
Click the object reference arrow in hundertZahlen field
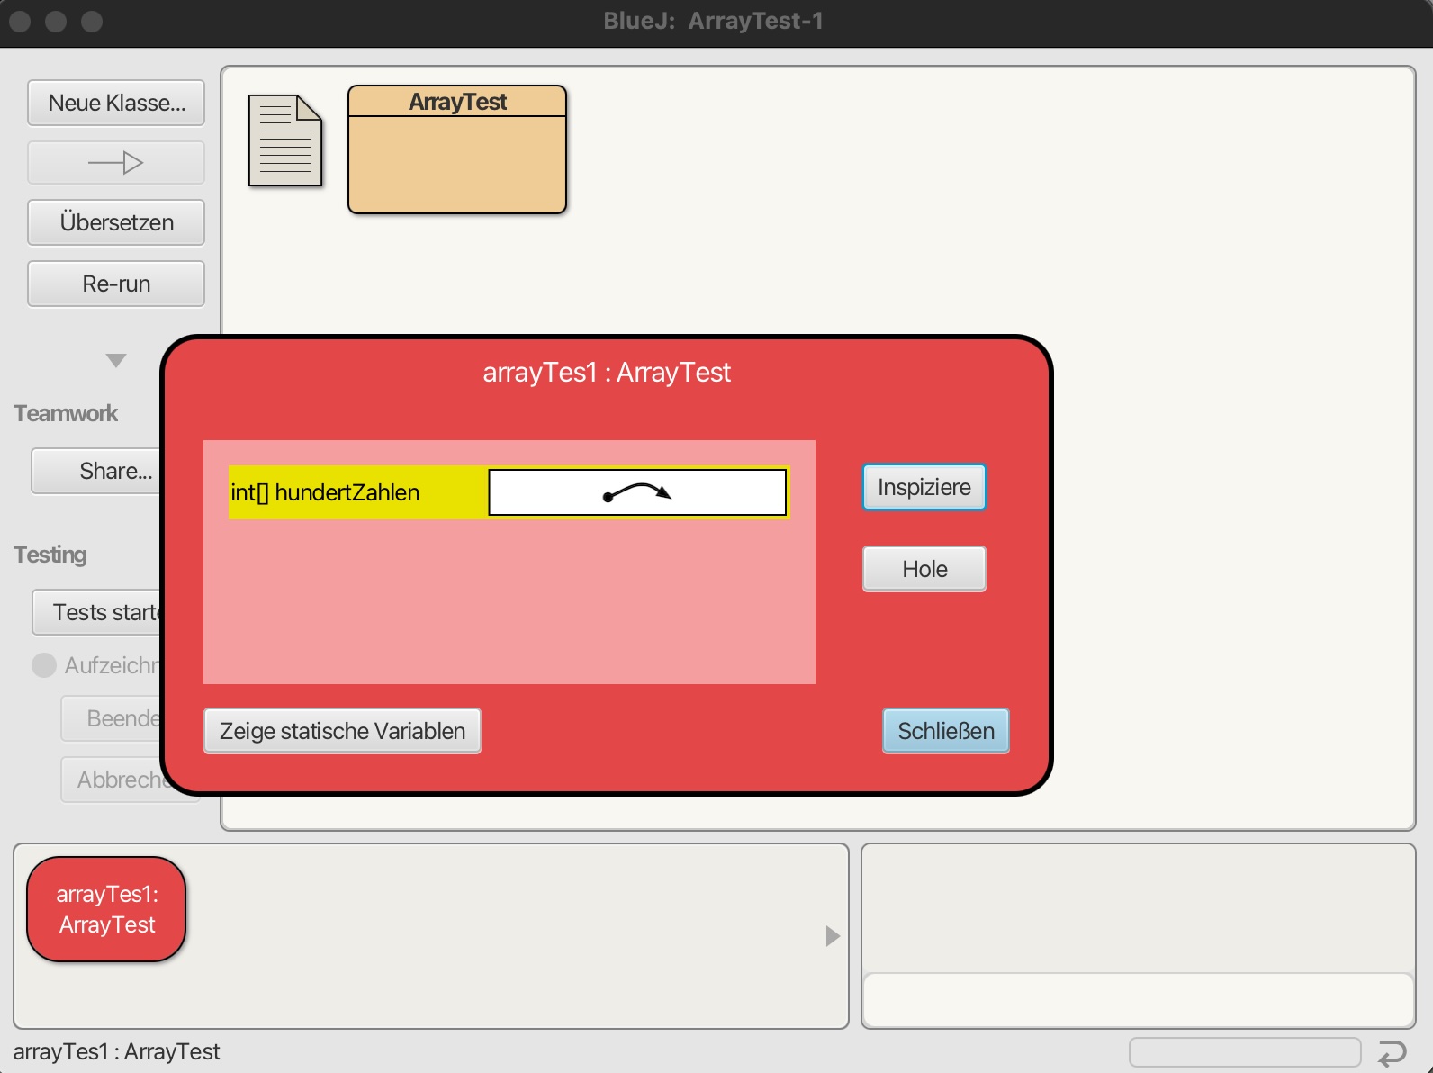pyautogui.click(x=637, y=492)
